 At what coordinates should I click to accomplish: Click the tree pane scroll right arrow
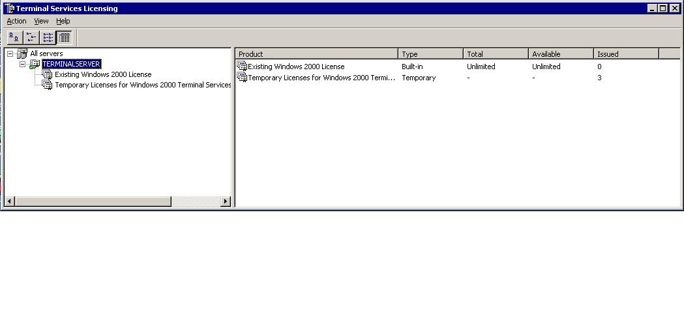226,202
